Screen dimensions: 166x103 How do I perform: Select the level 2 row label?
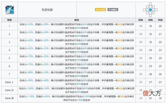[x=9, y=34]
